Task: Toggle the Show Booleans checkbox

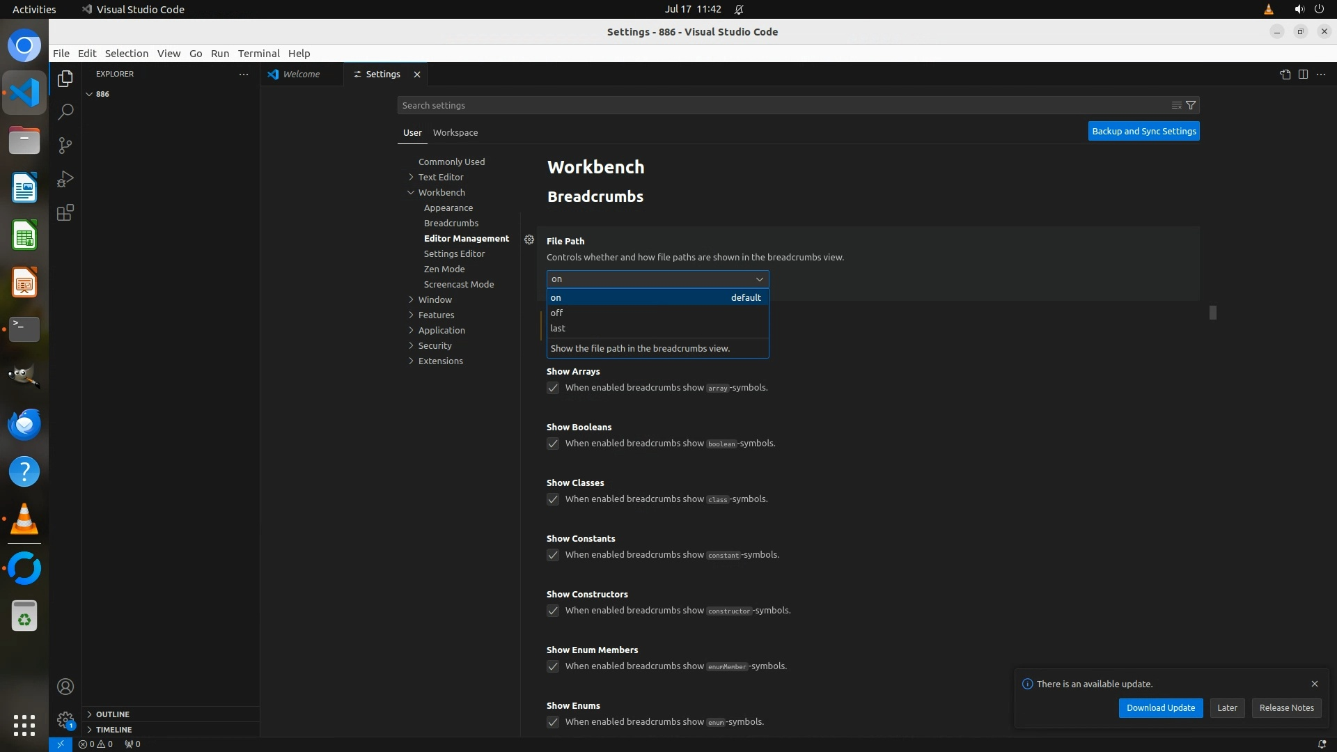Action: click(x=553, y=444)
